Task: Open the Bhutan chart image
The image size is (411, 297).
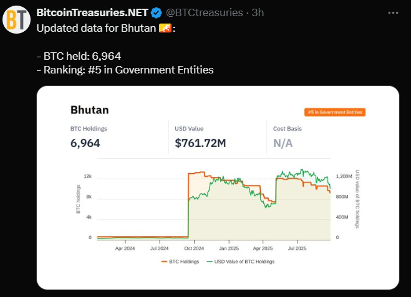Action: pos(217,187)
